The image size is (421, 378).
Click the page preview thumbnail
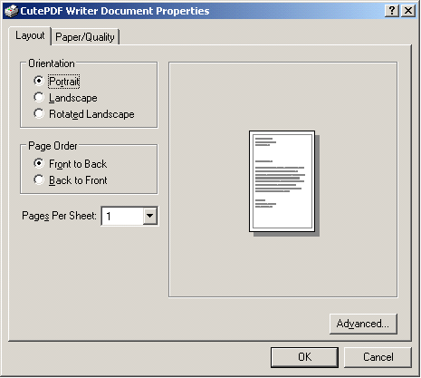[284, 183]
